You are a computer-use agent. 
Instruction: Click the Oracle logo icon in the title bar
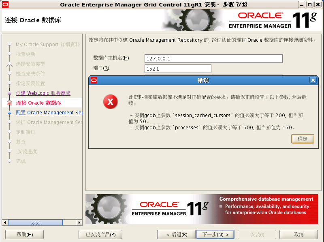tap(5, 4)
